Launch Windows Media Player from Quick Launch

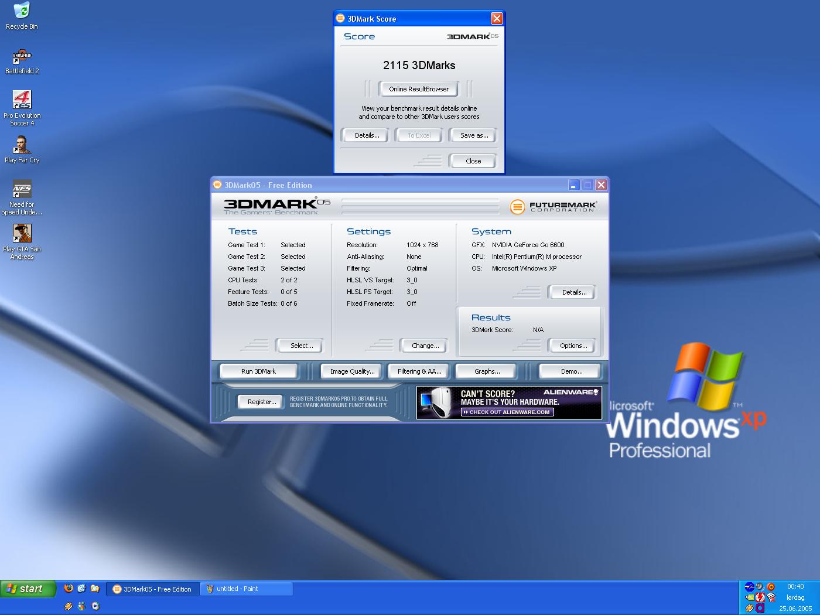tap(95, 606)
